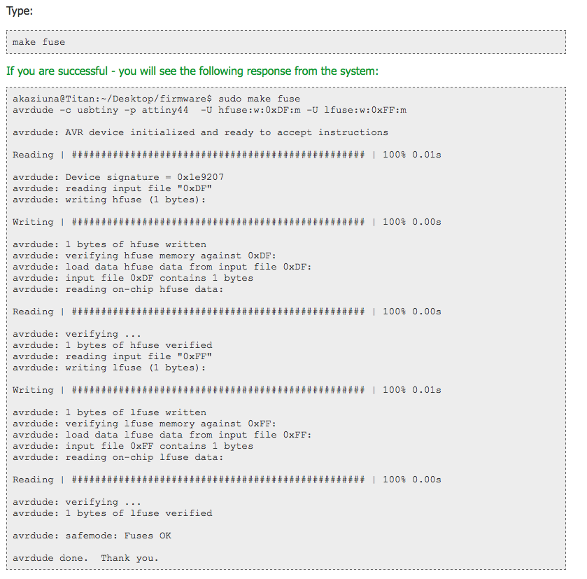The image size is (587, 579).
Task: Click '1 bytes of hfuse written' line
Action: [109, 244]
